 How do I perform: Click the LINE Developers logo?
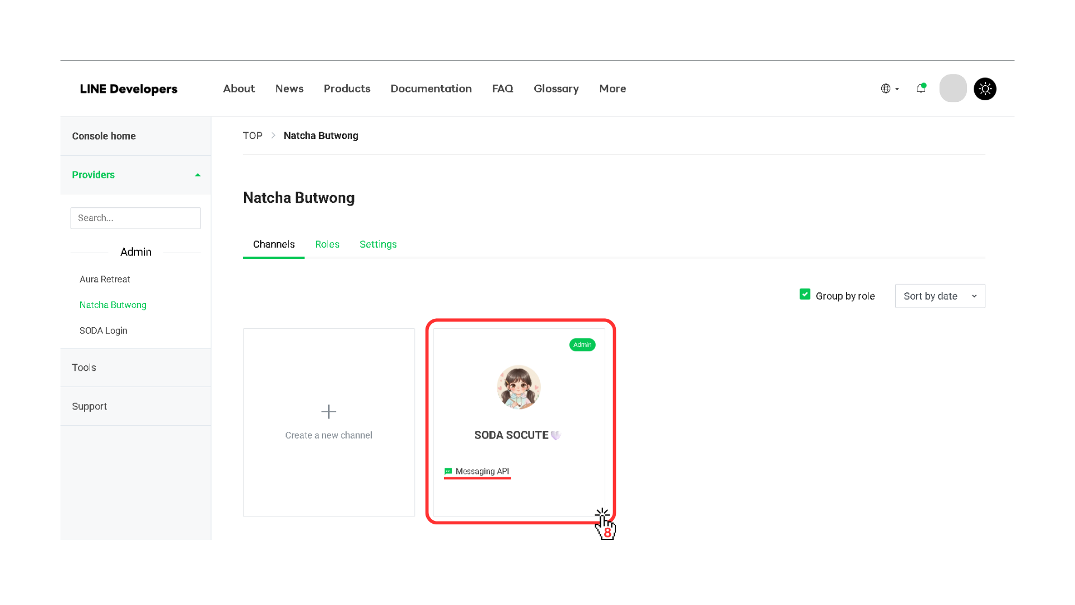[129, 89]
